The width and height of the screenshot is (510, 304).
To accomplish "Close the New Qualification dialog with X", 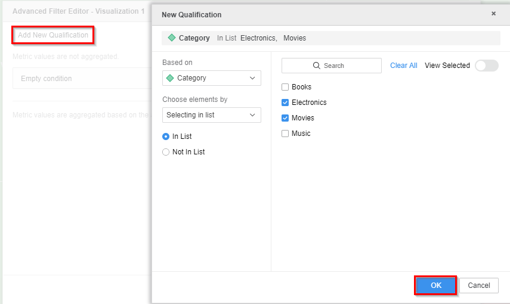I will [493, 14].
